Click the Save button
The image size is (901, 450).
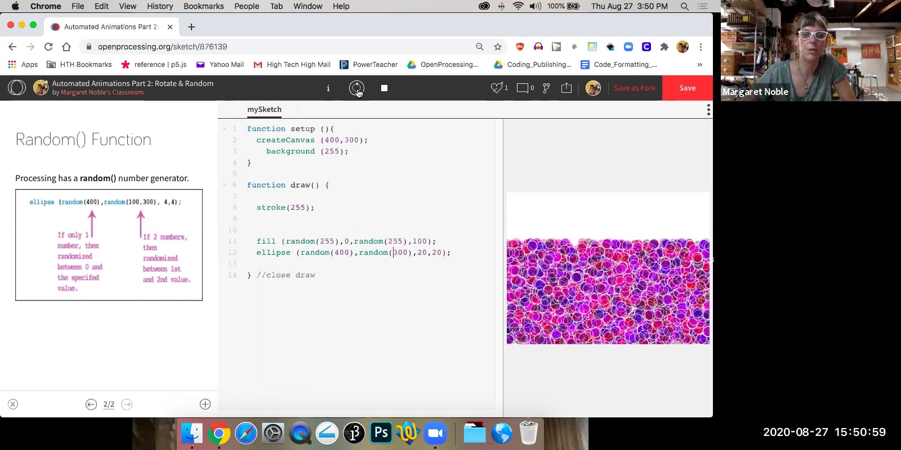point(687,88)
